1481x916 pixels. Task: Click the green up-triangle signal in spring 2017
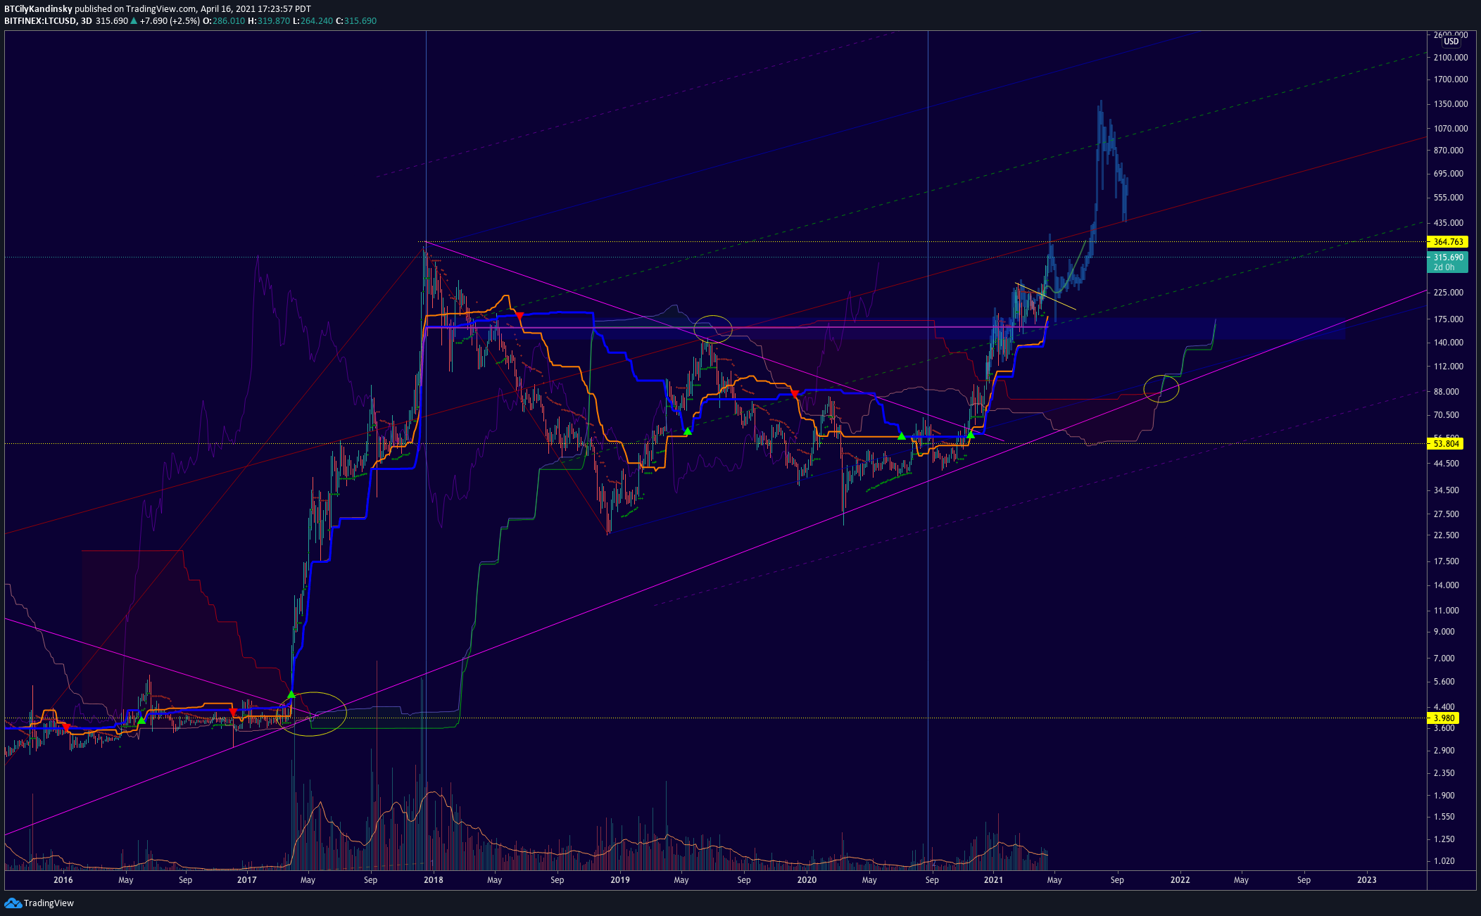291,694
